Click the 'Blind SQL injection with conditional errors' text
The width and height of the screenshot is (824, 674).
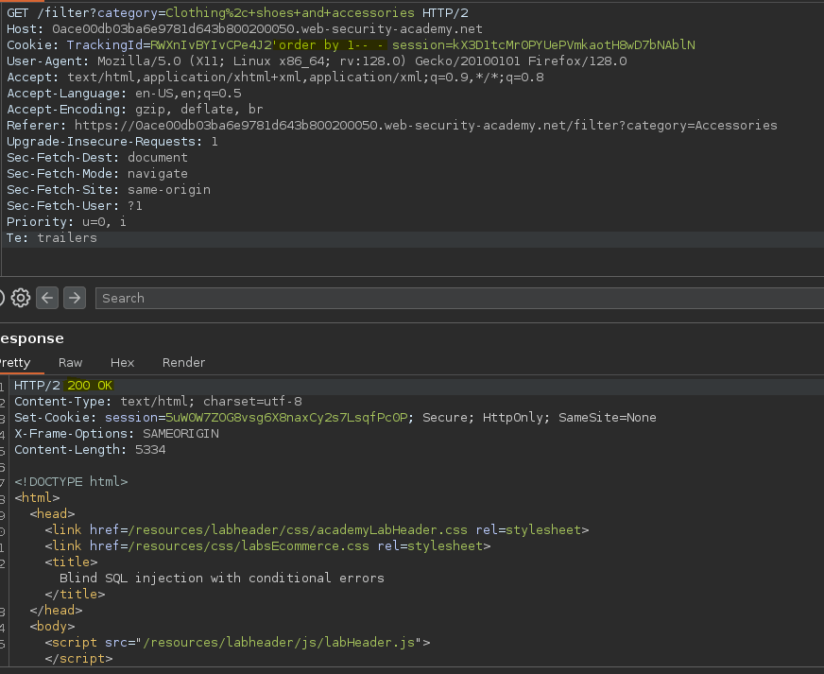pos(222,579)
